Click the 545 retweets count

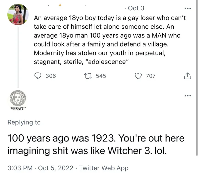(101, 76)
